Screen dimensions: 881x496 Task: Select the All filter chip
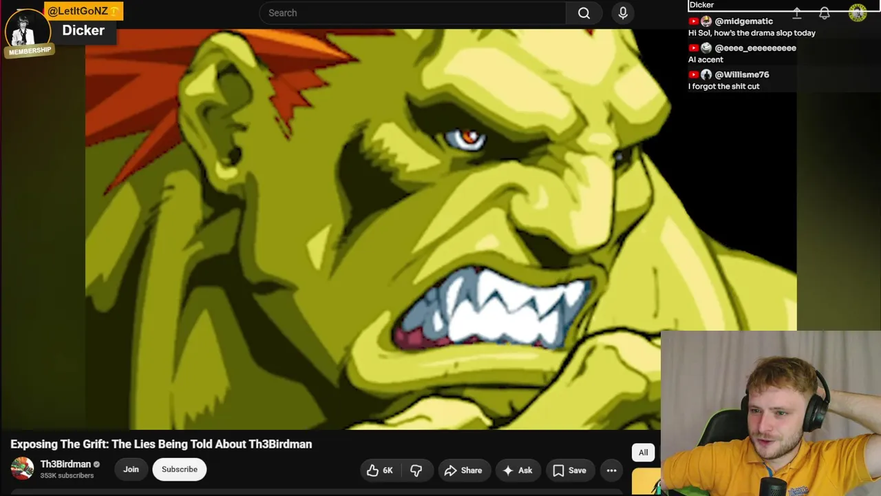(643, 453)
